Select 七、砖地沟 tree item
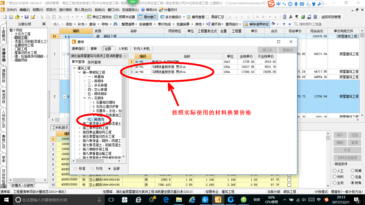Screen dimensions: 365x205 point(96,120)
